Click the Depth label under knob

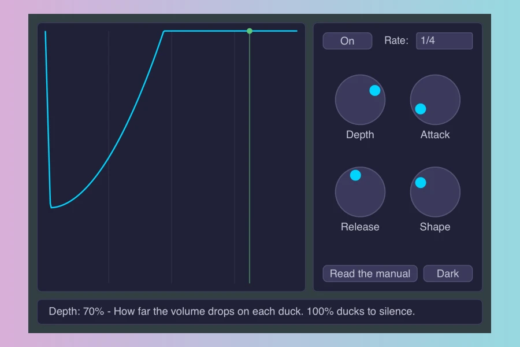pyautogui.click(x=360, y=135)
